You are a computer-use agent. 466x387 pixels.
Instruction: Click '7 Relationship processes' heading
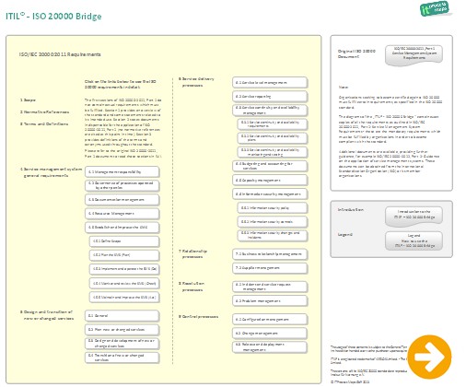[x=192, y=254]
